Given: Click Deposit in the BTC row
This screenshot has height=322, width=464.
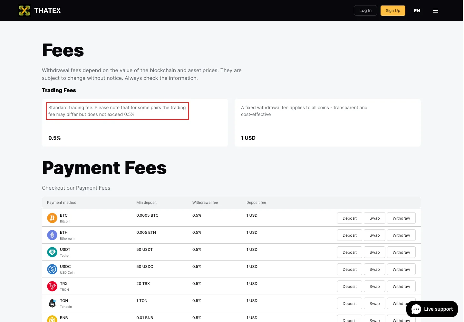Looking at the screenshot, I should (350, 218).
